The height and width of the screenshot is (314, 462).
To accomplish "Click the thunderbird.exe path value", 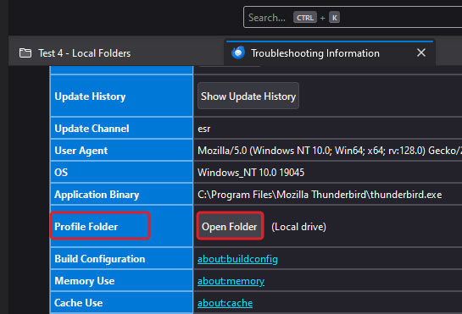I will [320, 195].
